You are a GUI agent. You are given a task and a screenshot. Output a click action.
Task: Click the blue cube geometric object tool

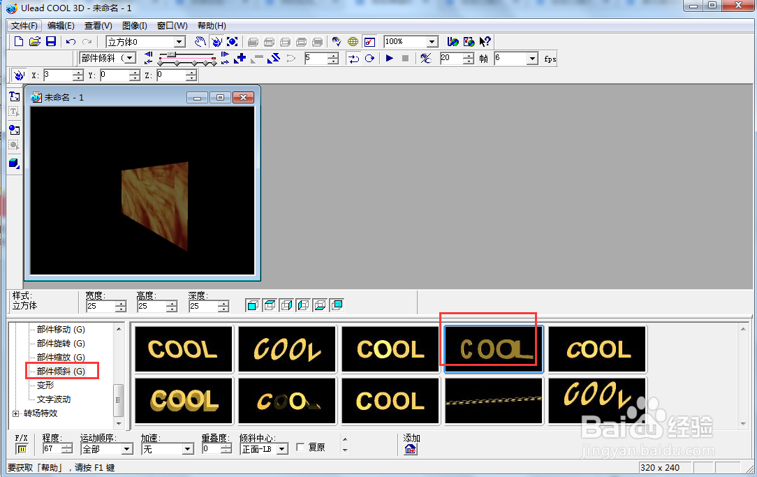[x=15, y=163]
